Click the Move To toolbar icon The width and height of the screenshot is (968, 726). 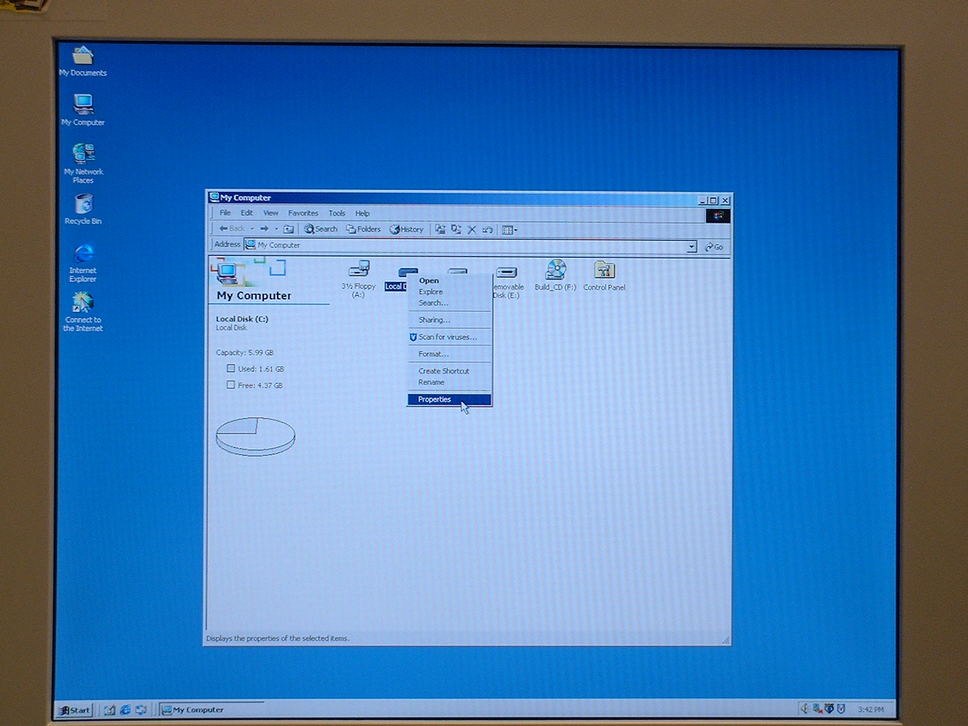tap(440, 230)
